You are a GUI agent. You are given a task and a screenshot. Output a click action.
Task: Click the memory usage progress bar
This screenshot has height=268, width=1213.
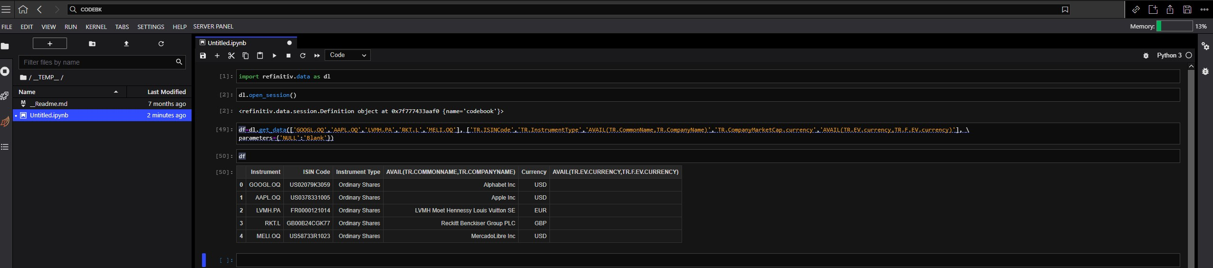[1174, 26]
